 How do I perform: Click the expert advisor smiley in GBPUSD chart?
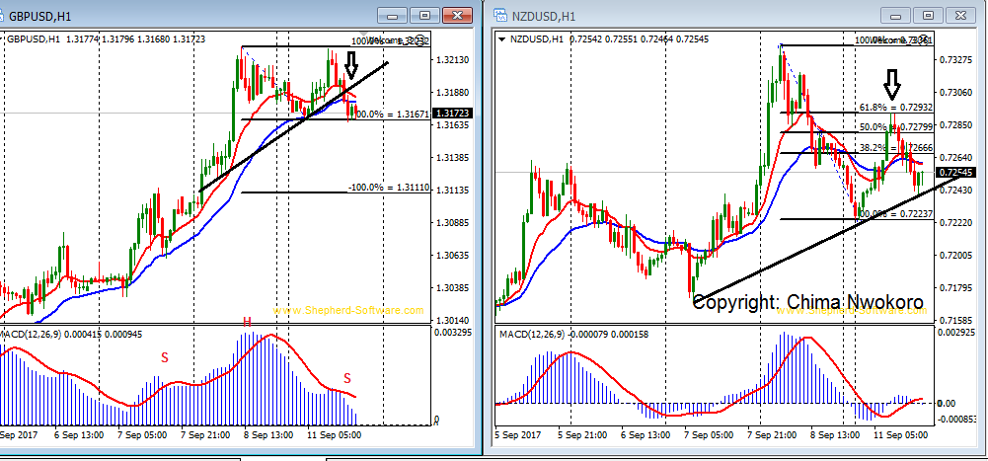(x=420, y=38)
